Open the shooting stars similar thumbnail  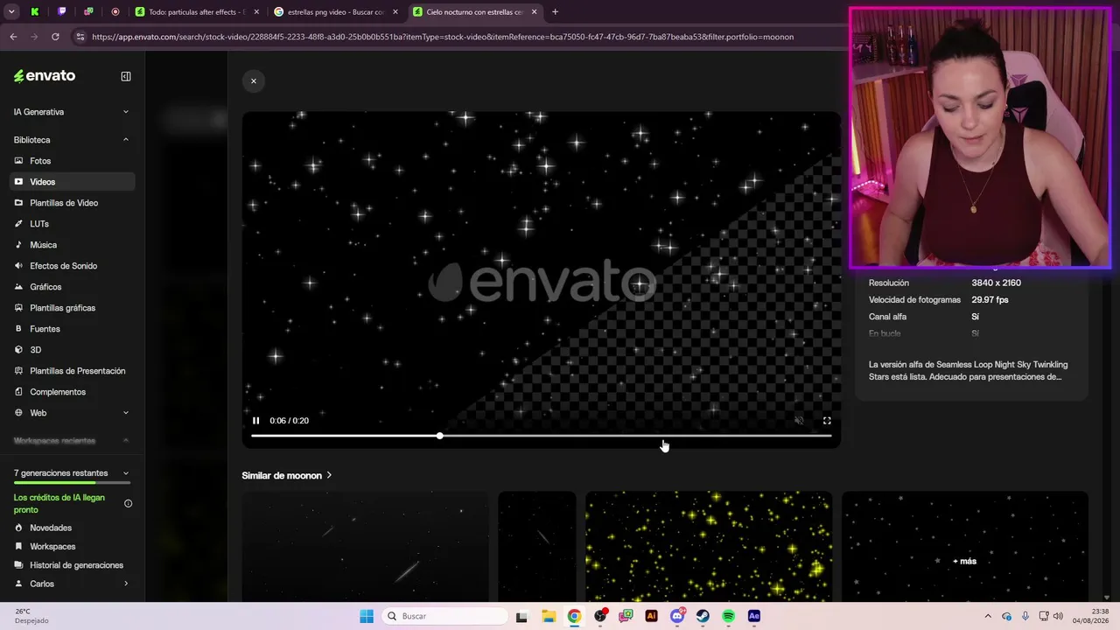coord(365,546)
